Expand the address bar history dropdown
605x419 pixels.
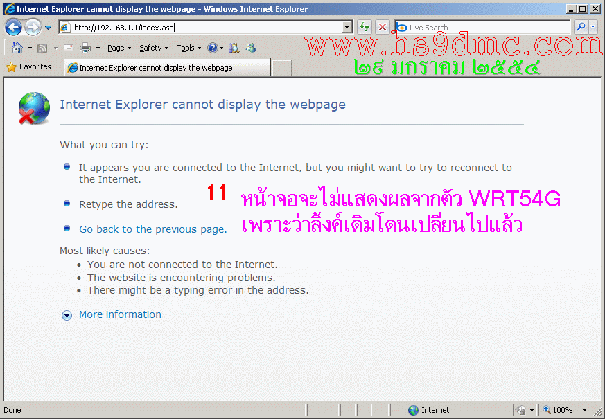point(347,28)
